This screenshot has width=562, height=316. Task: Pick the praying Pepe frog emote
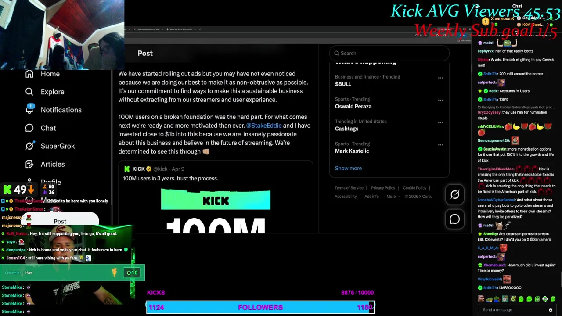click(489, 299)
